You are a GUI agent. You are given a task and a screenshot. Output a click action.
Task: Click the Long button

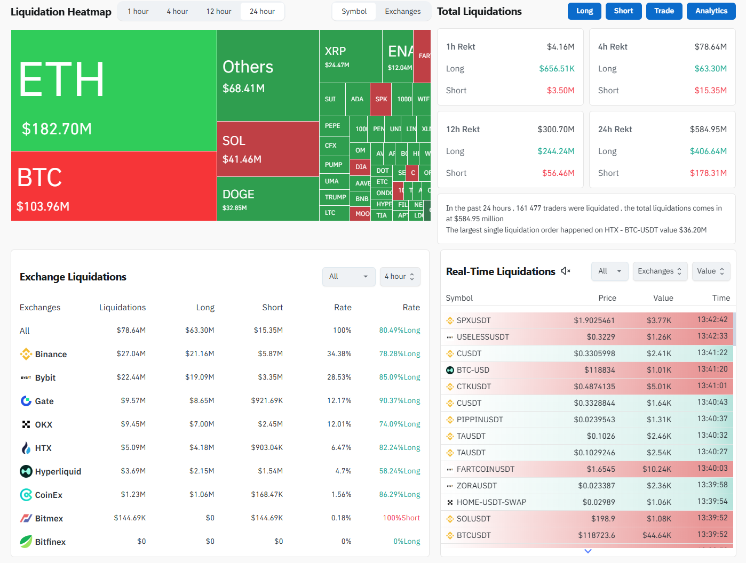585,11
